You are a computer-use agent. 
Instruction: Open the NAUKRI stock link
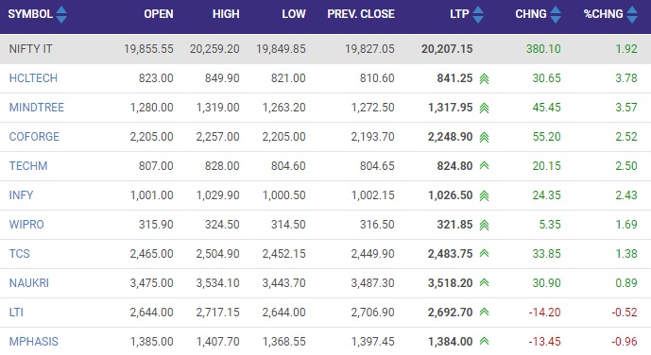tap(29, 283)
